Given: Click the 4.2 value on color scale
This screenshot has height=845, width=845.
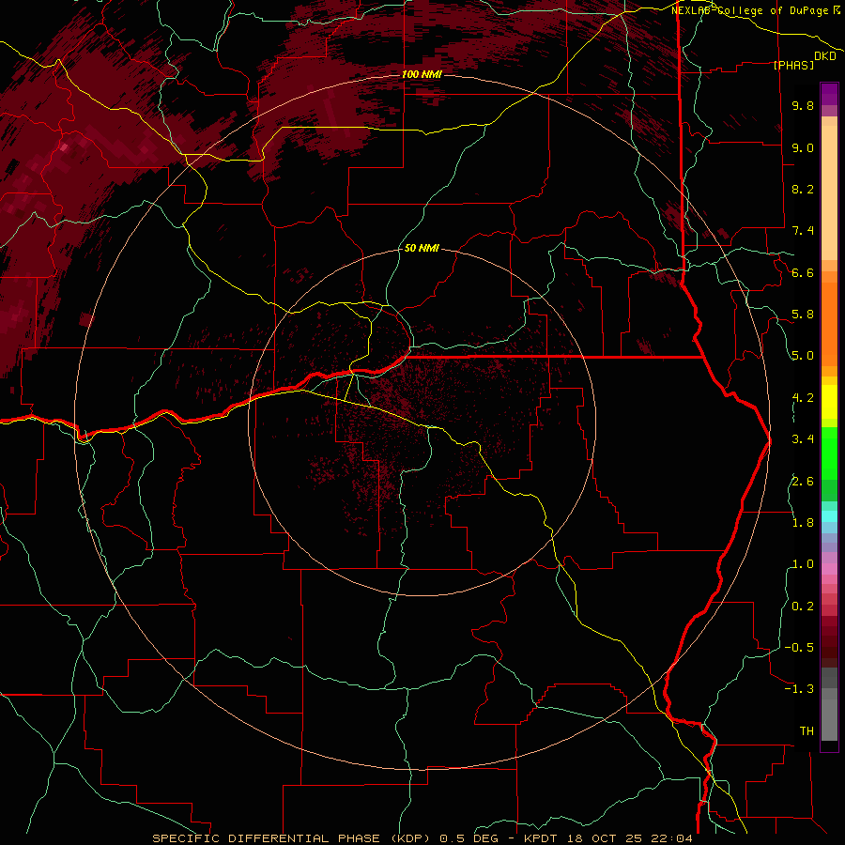Looking at the screenshot, I should click(803, 398).
